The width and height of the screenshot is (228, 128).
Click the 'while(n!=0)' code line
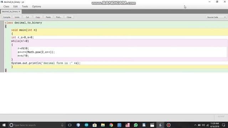20,41
